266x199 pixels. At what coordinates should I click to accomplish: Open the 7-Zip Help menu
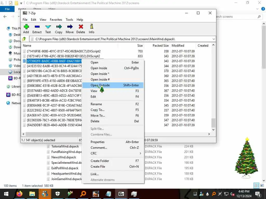80,20
